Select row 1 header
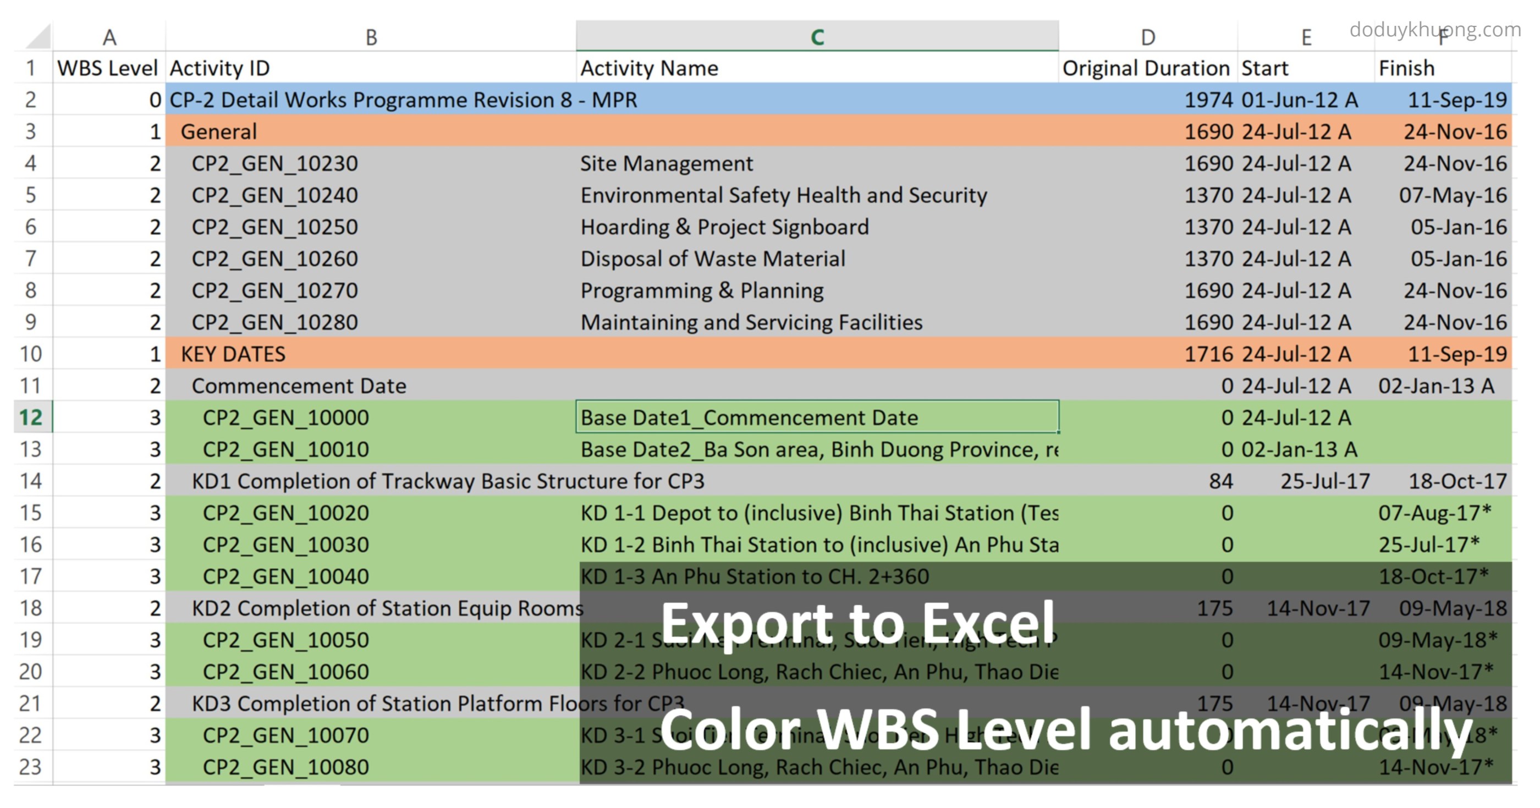 point(31,68)
